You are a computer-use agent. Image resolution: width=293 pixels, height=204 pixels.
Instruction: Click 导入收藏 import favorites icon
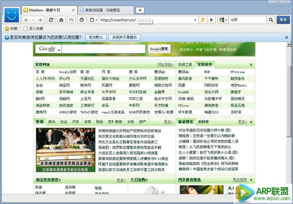coord(26,29)
